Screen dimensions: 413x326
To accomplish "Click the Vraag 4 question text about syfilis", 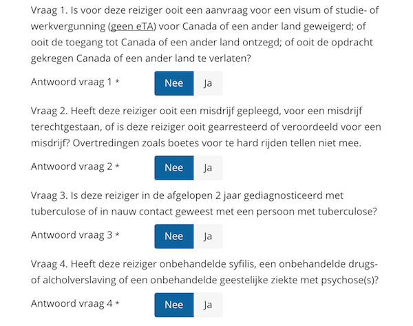I will pos(204,272).
